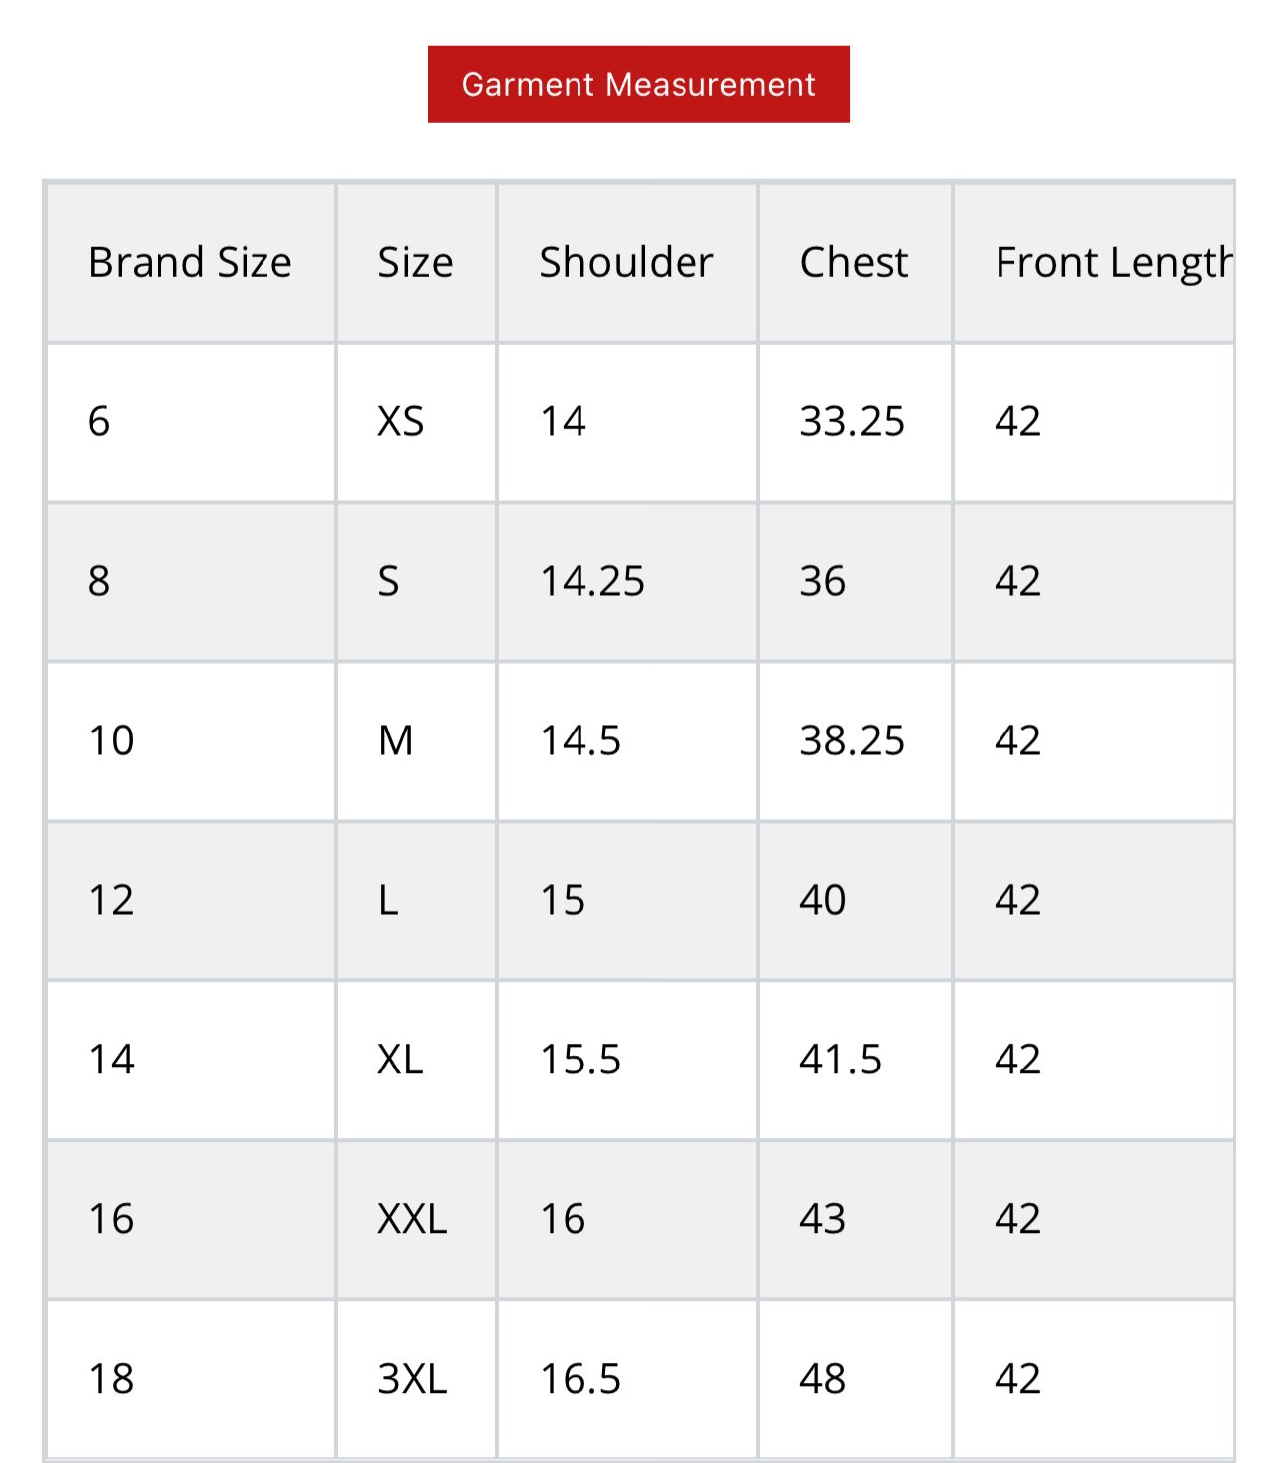Click the 3XL size cell
The image size is (1263, 1463).
point(412,1380)
